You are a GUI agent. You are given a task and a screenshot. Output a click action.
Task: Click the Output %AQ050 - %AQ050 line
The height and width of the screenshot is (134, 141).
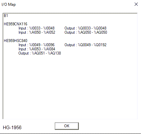point(86,32)
